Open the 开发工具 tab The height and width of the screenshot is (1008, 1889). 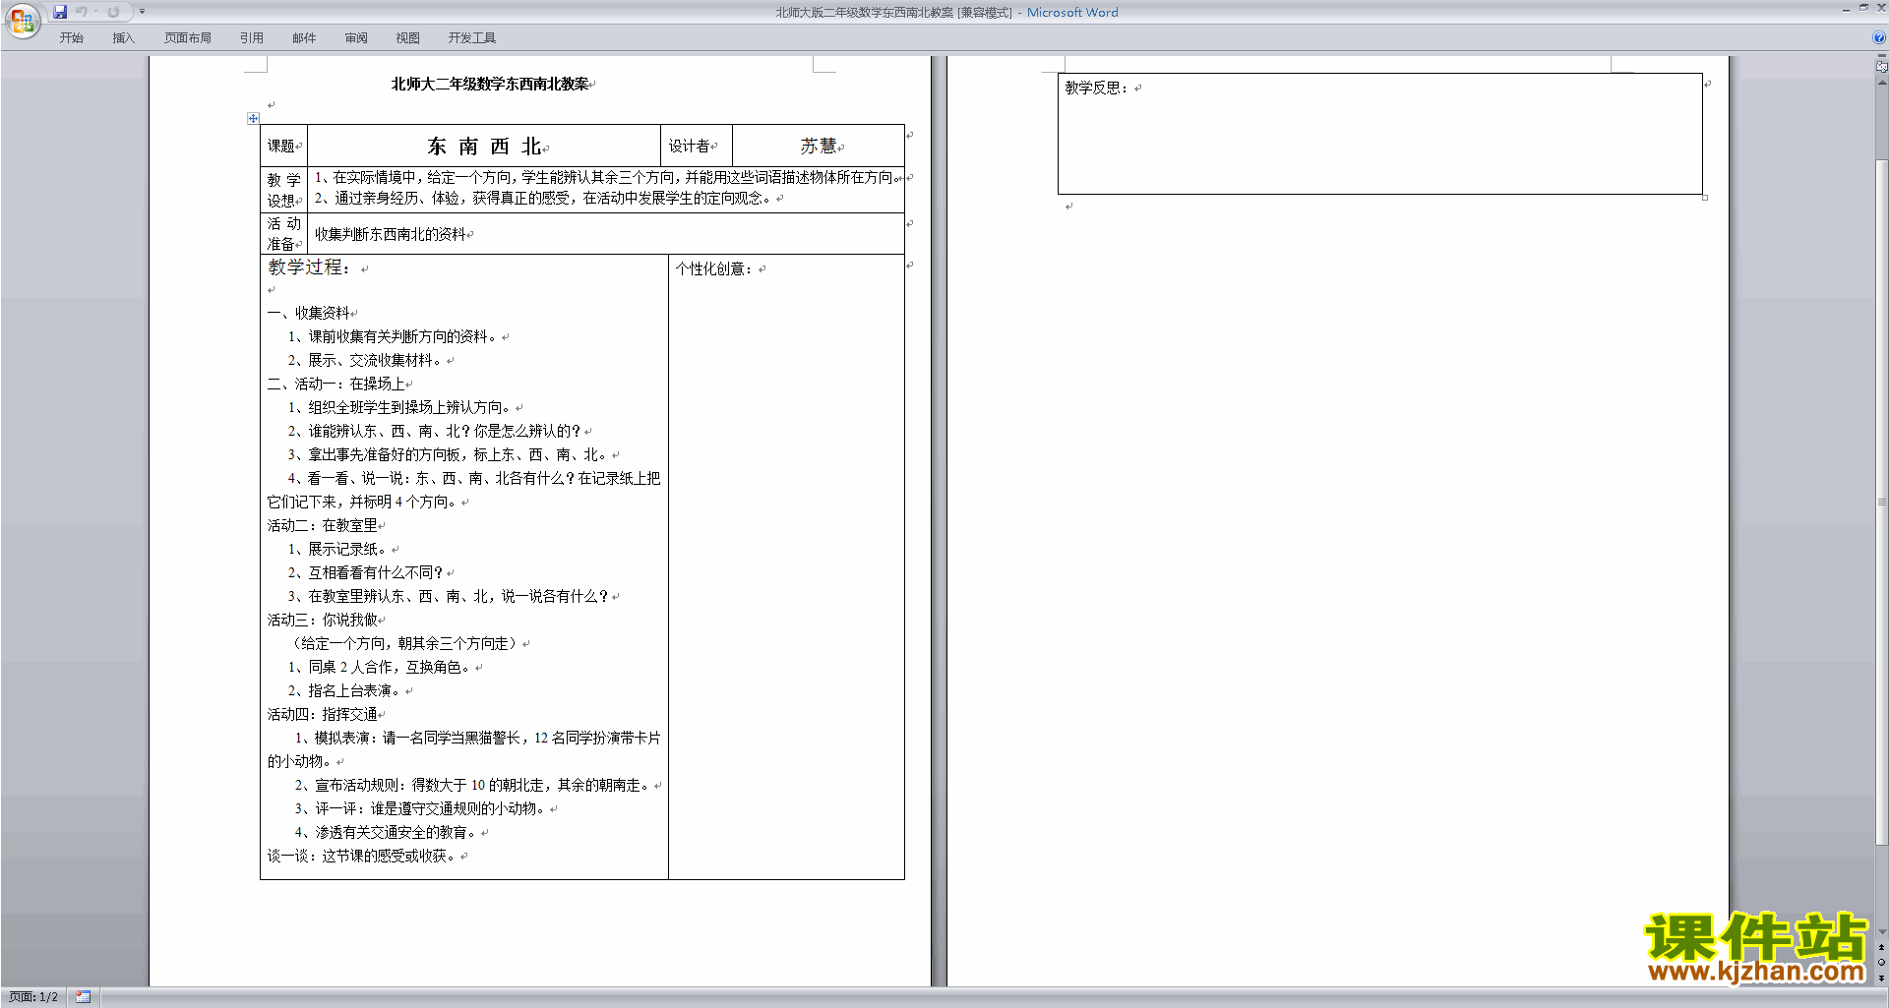click(x=472, y=38)
